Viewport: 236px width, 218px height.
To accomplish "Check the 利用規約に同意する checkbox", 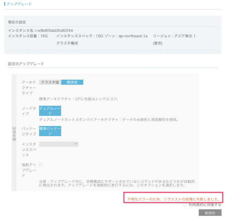I will click(x=185, y=205).
